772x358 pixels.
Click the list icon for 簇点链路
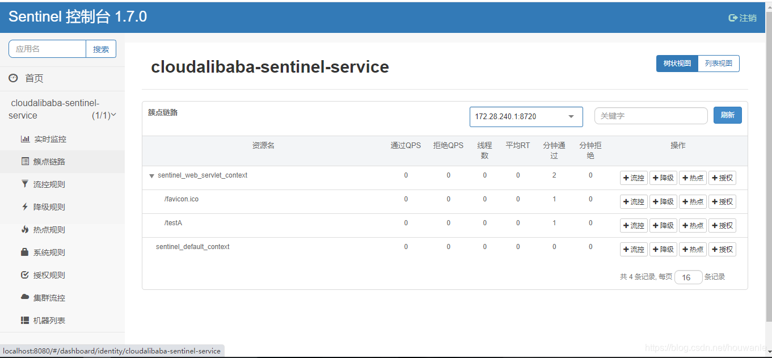25,162
